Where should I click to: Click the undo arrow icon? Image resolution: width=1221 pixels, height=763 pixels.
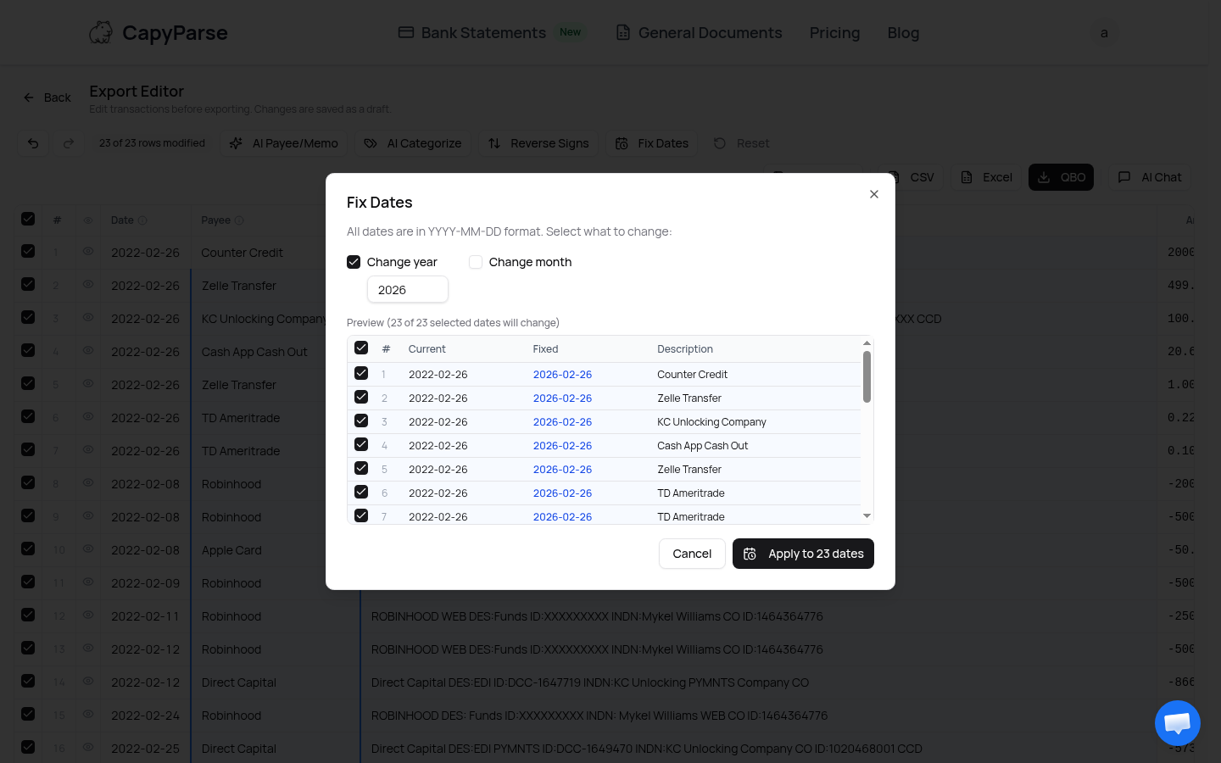click(x=33, y=143)
